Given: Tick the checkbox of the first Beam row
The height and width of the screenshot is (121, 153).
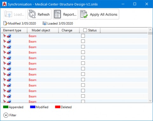Looking at the screenshot, I should pos(83,36).
